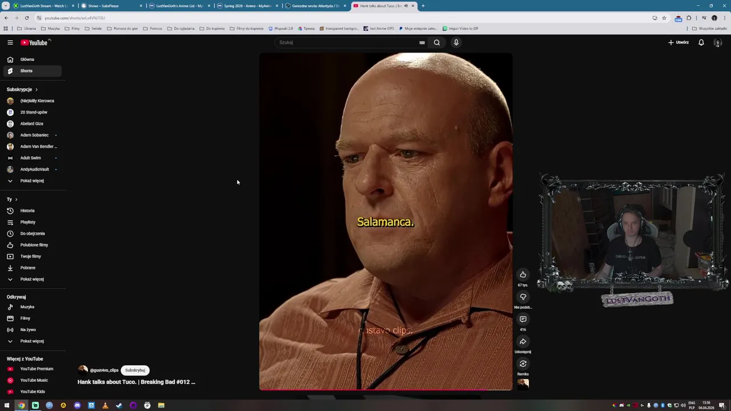Viewport: 731px width, 411px height.
Task: Open the Short's sound thumbnail
Action: [523, 384]
